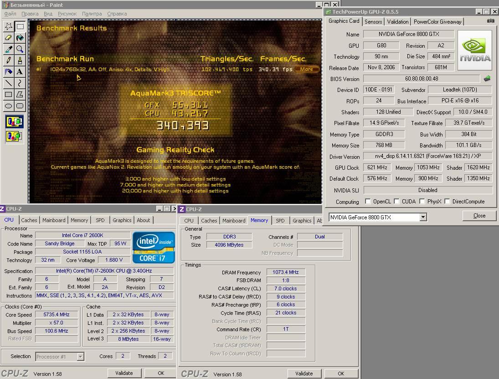Image resolution: width=499 pixels, height=379 pixels.
Task: Select the Rounded Rectangle tool in Paint
Action: click(x=20, y=106)
